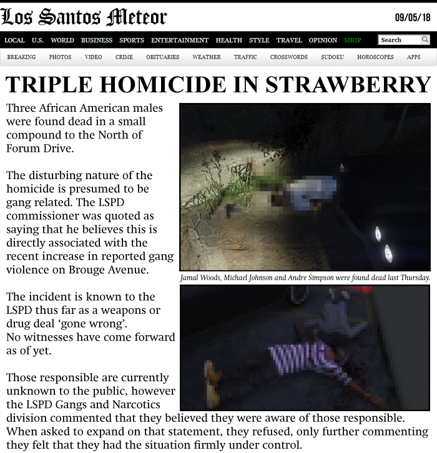This screenshot has height=453, width=437.
Task: Open the PHOTOS sub-tab
Action: point(60,57)
